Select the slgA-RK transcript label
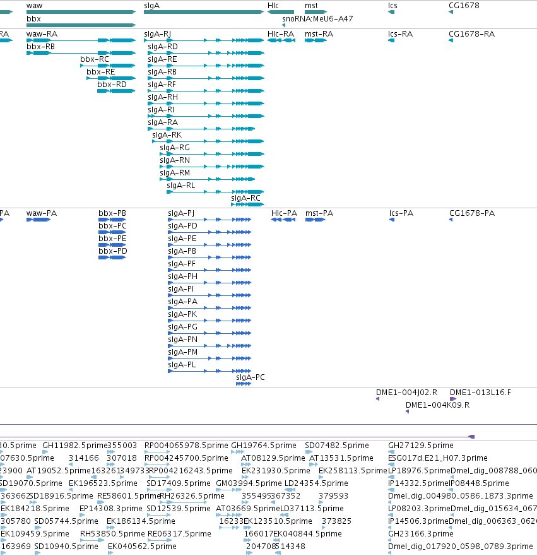 [167, 135]
